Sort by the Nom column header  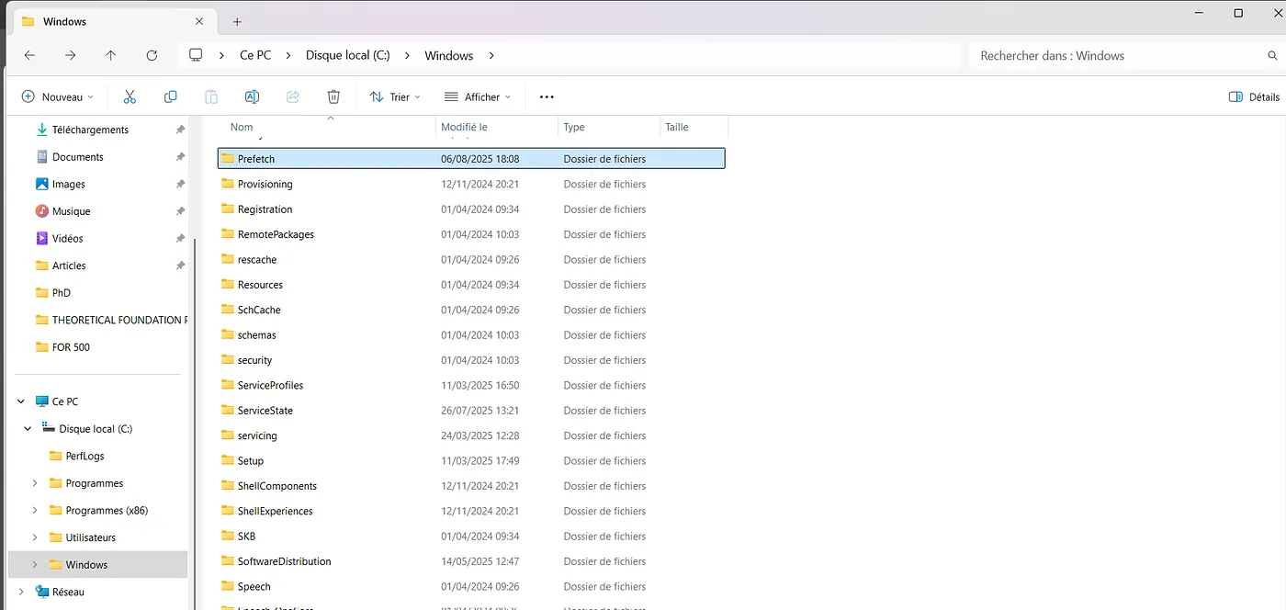pos(242,127)
